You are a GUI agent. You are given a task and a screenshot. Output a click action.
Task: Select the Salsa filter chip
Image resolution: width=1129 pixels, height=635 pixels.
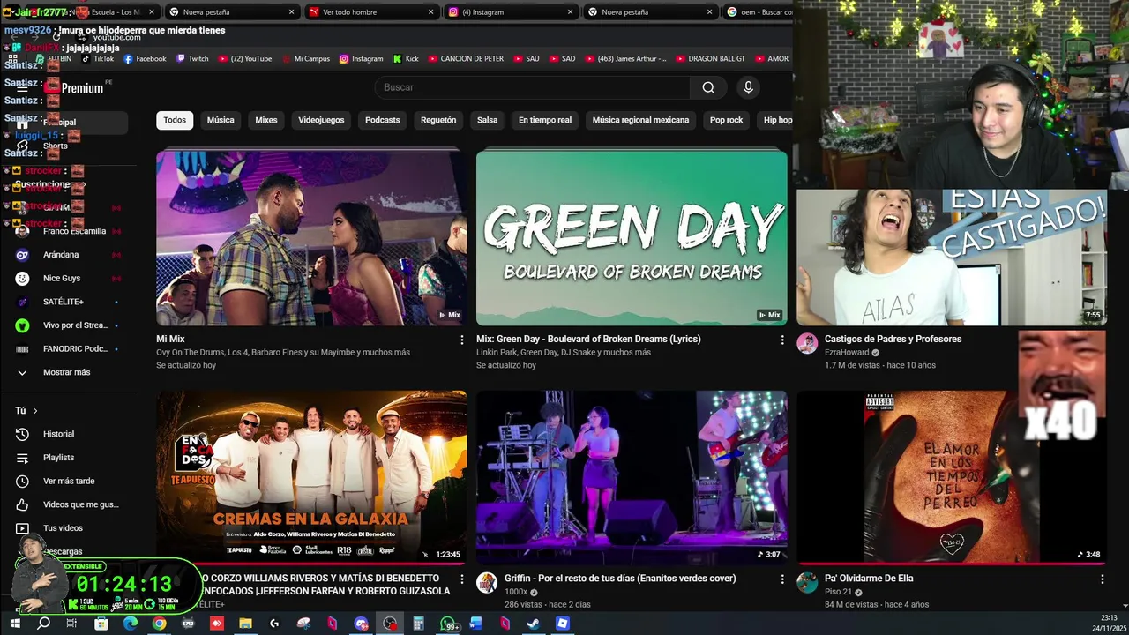(488, 120)
